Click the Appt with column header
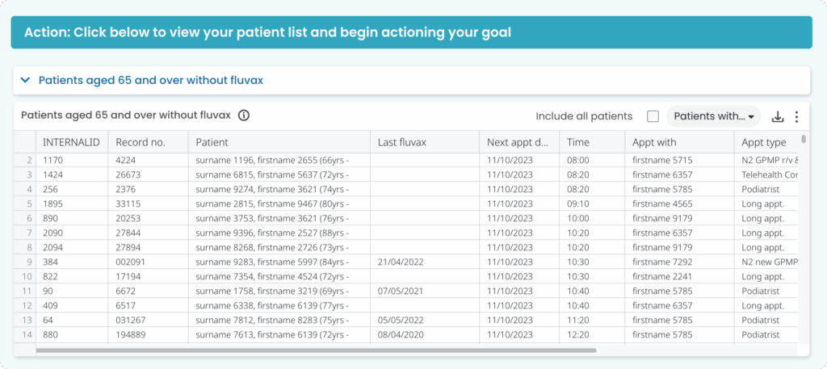 coord(679,142)
